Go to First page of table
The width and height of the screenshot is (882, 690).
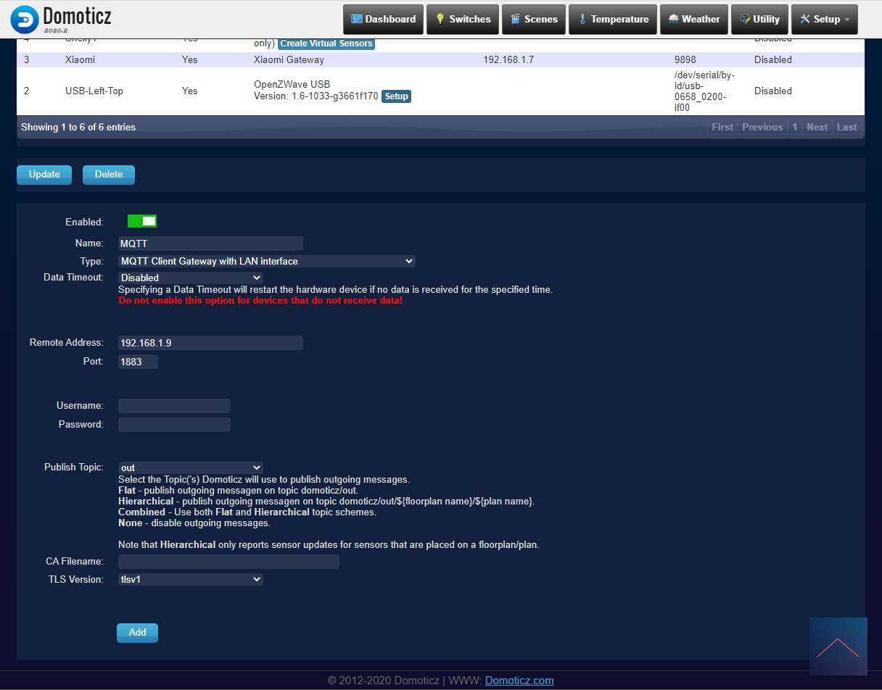click(x=722, y=127)
